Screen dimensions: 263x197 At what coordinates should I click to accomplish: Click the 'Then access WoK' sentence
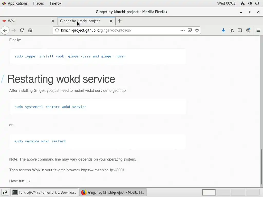pos(67,170)
